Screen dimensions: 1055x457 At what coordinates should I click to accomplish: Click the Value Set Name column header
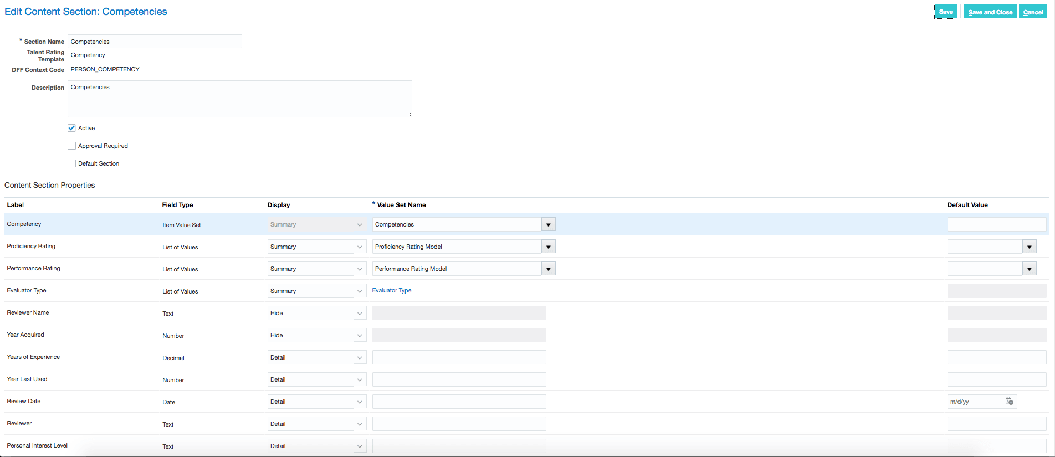click(402, 205)
